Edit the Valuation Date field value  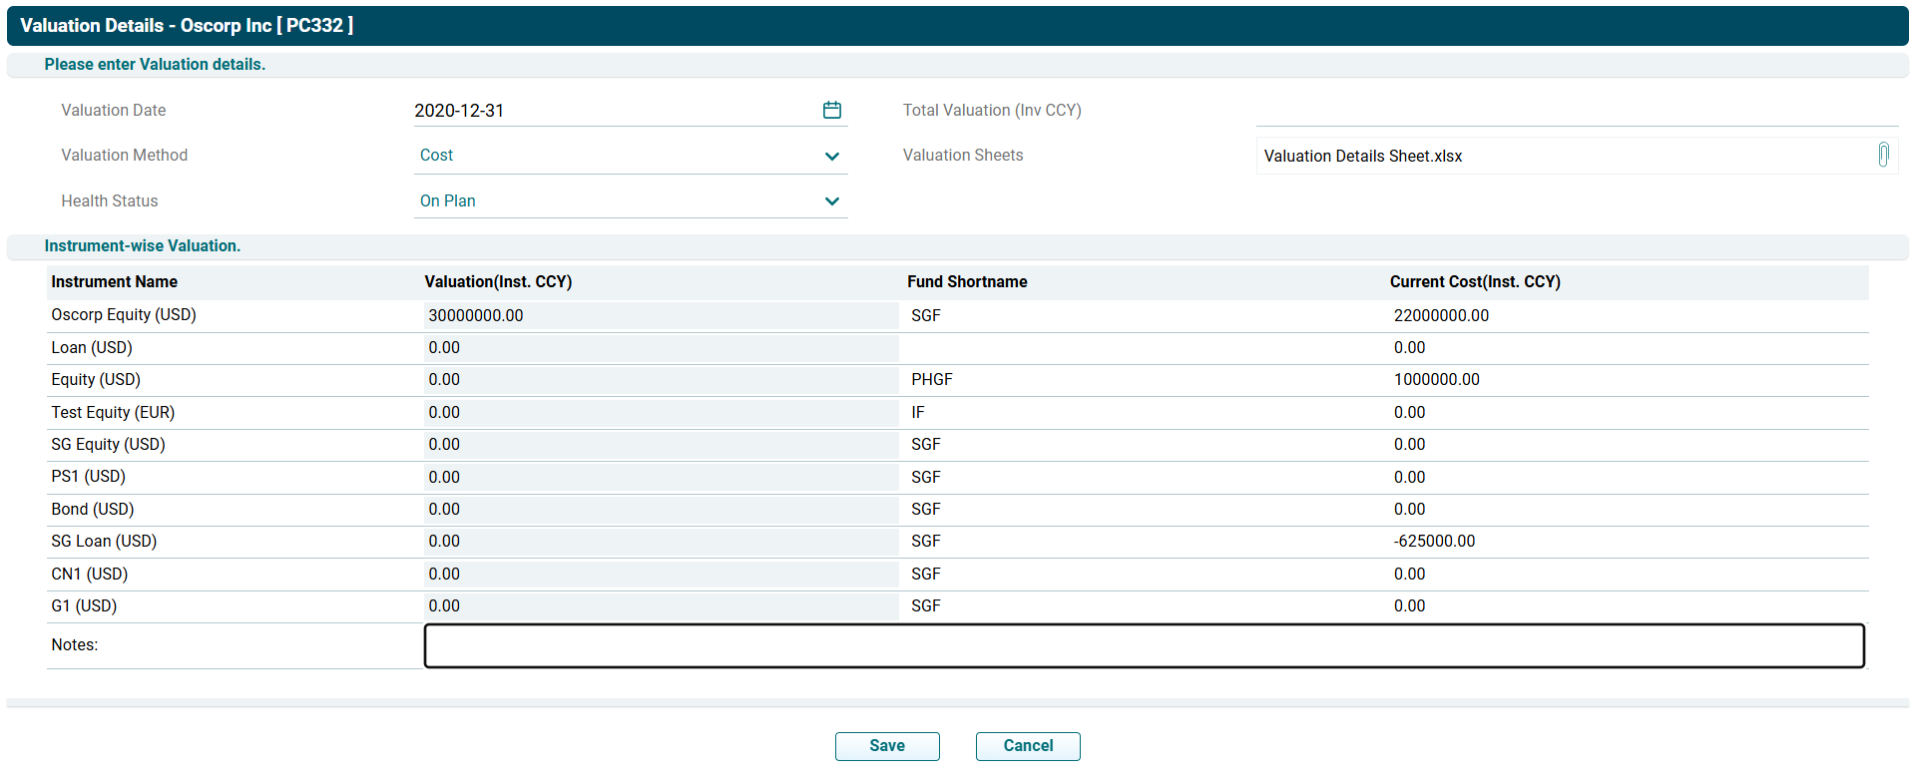609,111
